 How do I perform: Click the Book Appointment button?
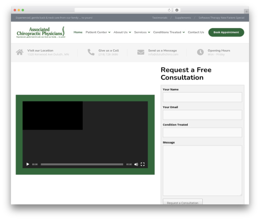(226, 32)
